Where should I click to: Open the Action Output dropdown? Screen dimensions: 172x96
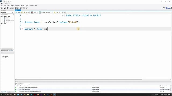click(24, 84)
